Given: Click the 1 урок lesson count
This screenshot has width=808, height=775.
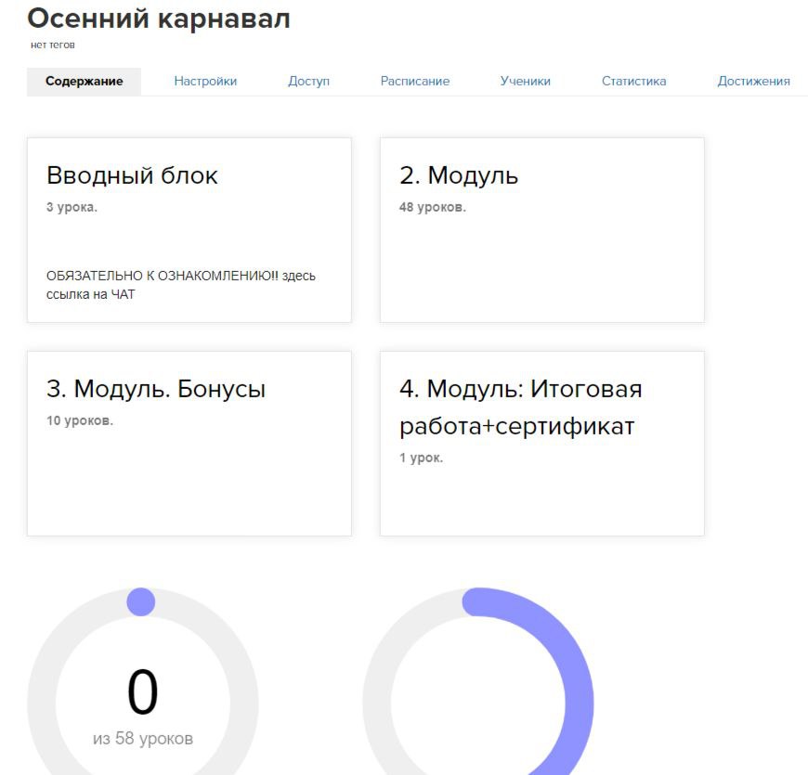Looking at the screenshot, I should (421, 458).
